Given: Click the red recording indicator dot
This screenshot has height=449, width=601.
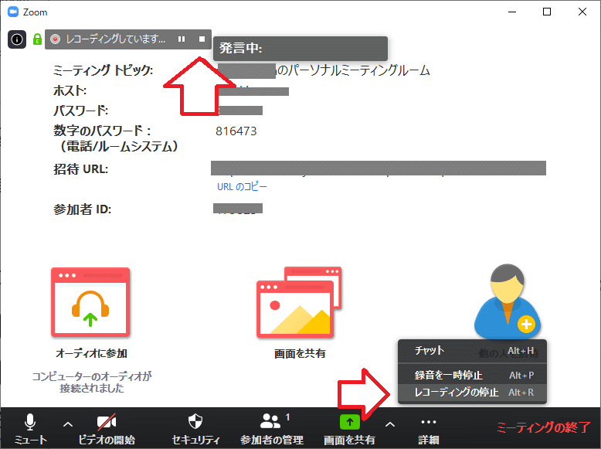Looking at the screenshot, I should click(x=56, y=39).
